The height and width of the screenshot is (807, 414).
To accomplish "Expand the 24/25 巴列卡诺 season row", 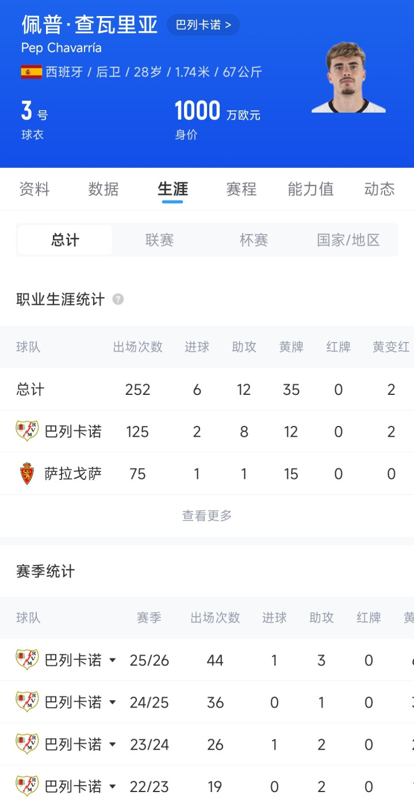I will [113, 702].
